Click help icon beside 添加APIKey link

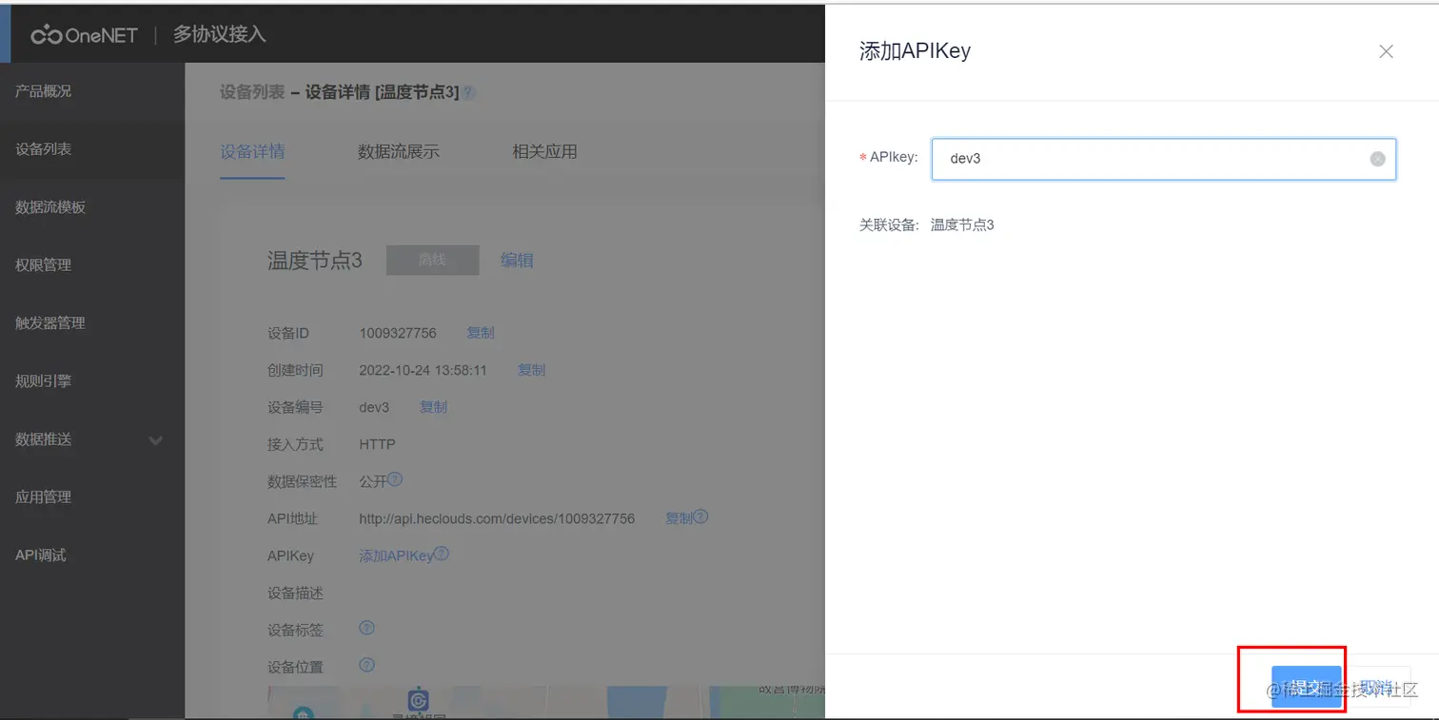(x=442, y=555)
